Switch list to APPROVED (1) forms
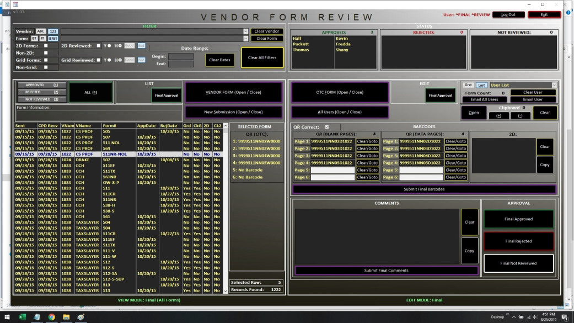 [41, 85]
